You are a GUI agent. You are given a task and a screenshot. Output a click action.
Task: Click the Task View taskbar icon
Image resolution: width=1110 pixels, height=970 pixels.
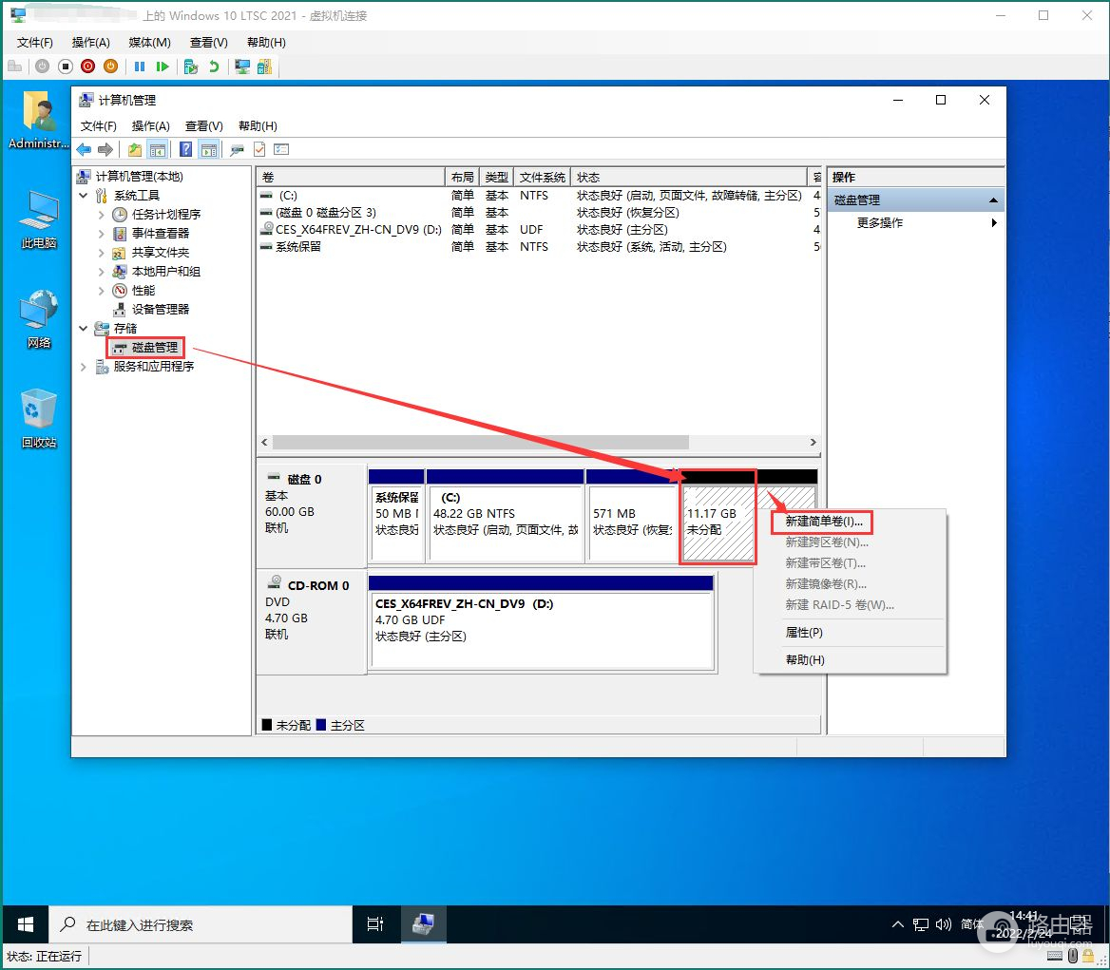tap(374, 923)
